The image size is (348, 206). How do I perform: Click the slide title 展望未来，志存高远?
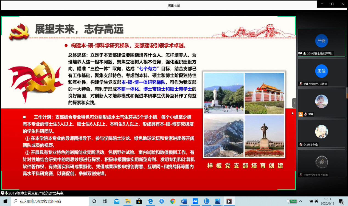coord(79,29)
